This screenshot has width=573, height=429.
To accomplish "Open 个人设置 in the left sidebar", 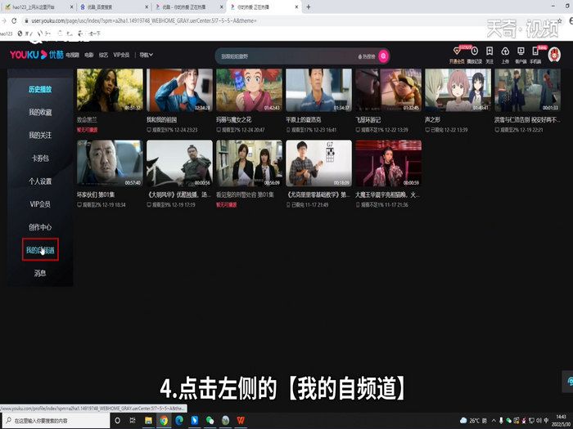I will point(40,181).
